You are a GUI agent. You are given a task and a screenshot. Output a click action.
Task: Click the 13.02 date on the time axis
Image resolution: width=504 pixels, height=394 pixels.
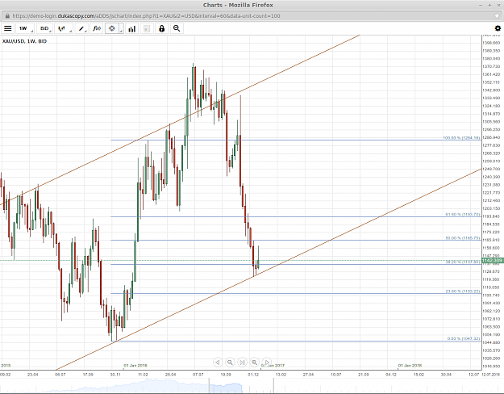[281, 375]
